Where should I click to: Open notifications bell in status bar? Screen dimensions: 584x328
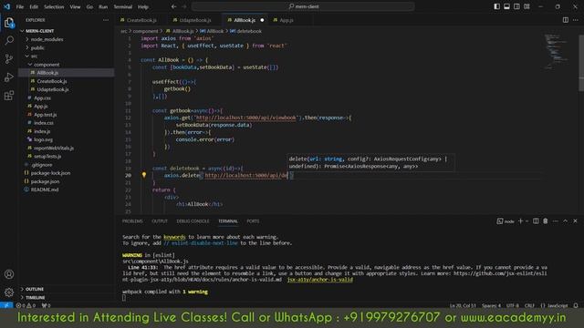pos(576,305)
